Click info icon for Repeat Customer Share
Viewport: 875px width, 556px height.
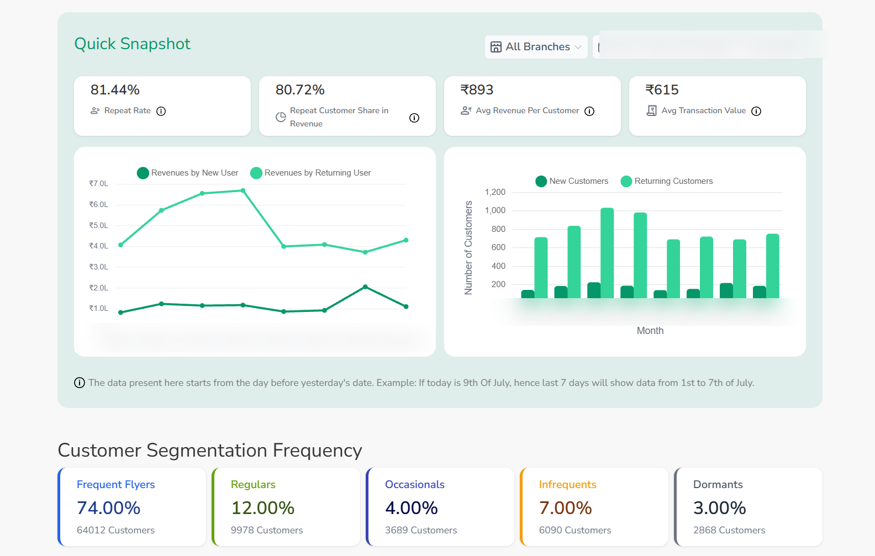414,118
